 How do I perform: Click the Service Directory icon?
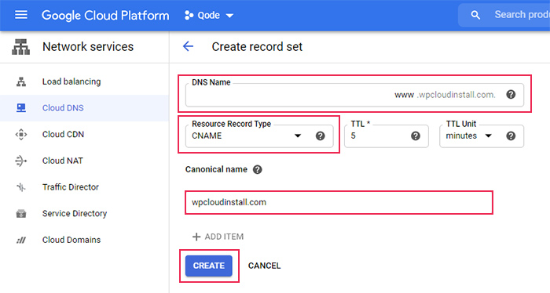click(21, 214)
